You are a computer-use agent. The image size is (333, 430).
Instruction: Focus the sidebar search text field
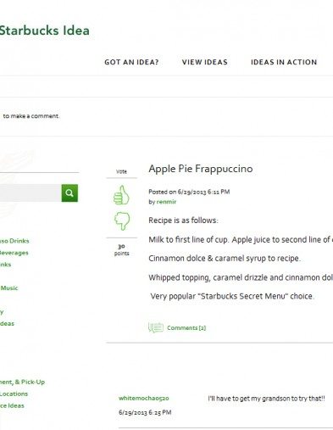(31, 193)
